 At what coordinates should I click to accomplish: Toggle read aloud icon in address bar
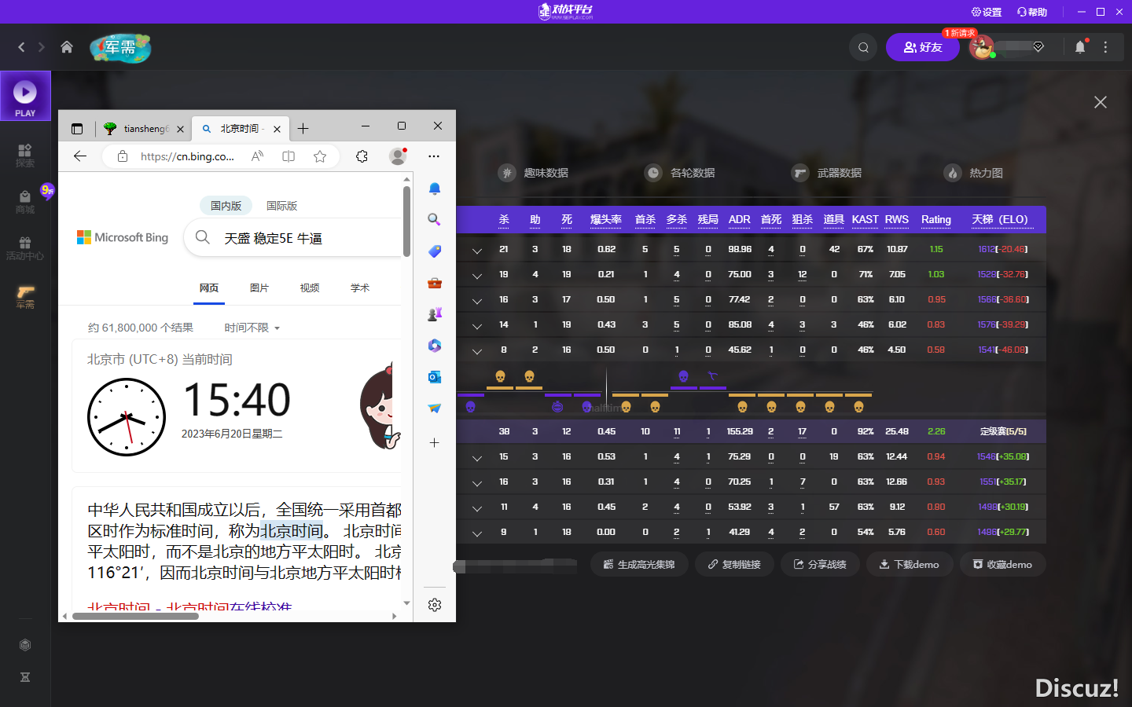coord(257,156)
